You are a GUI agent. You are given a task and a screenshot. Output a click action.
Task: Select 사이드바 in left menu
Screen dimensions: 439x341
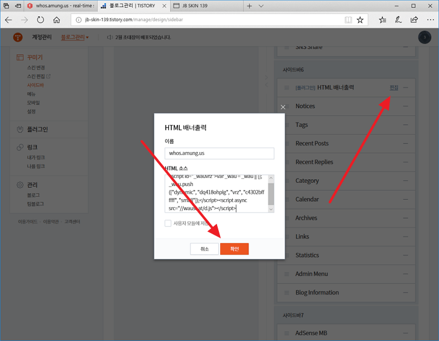(36, 85)
